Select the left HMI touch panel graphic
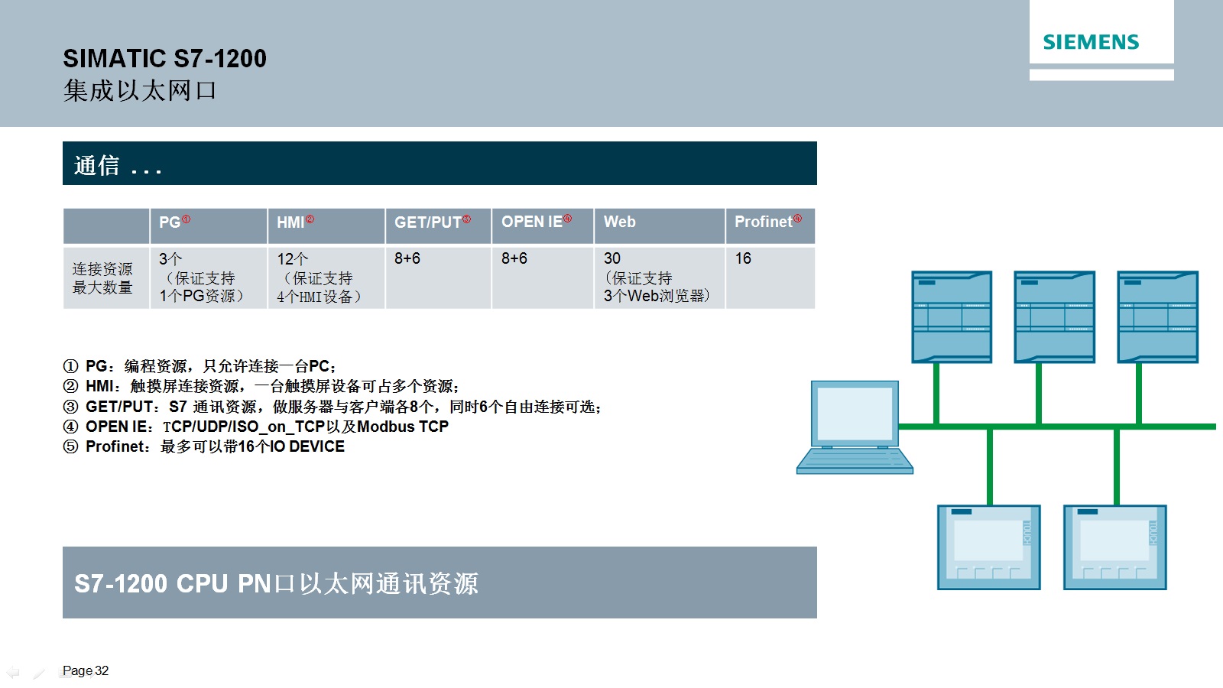The width and height of the screenshot is (1223, 688). point(989,547)
